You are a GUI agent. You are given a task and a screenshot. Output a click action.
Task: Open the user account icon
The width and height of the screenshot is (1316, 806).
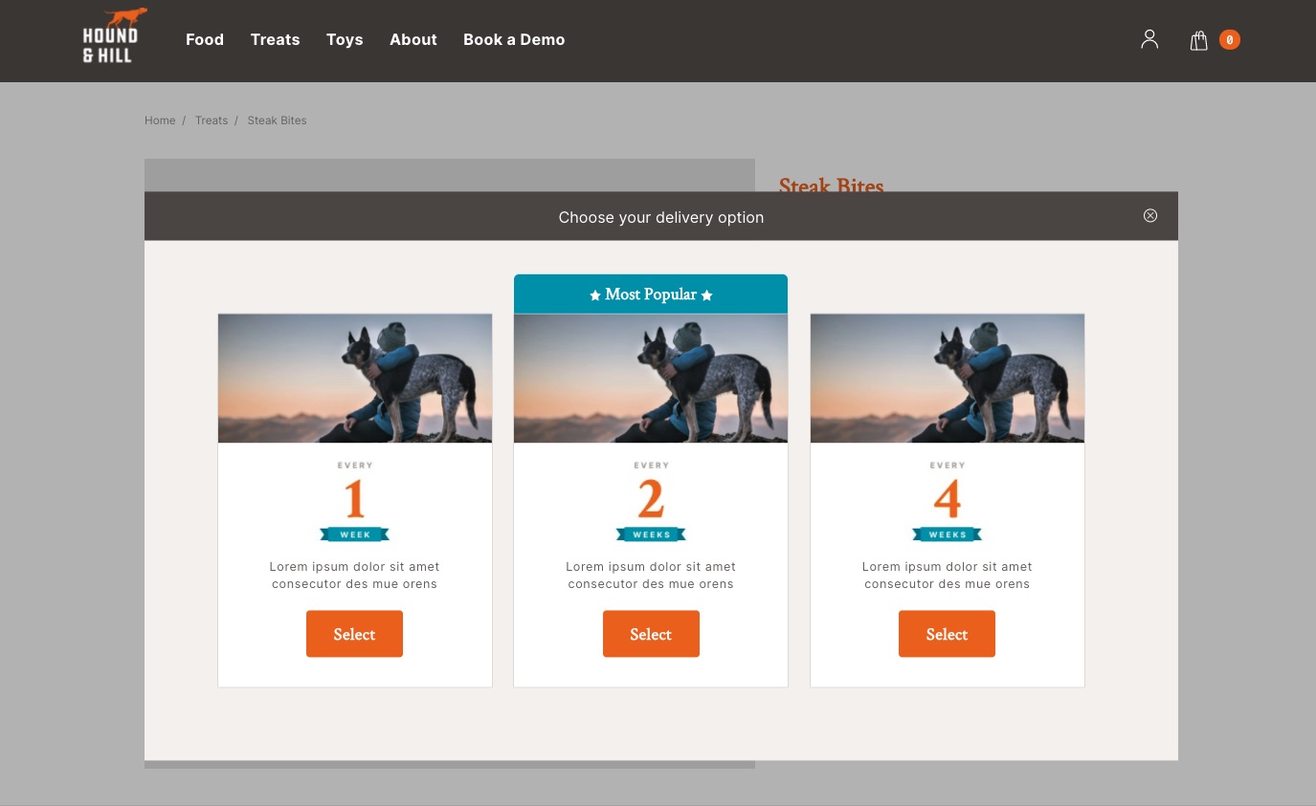click(1149, 39)
